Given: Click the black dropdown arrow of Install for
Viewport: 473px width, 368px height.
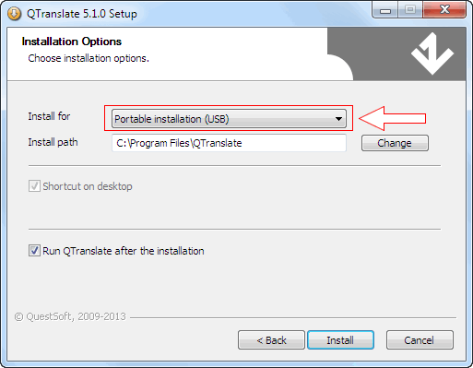Looking at the screenshot, I should pyautogui.click(x=338, y=119).
